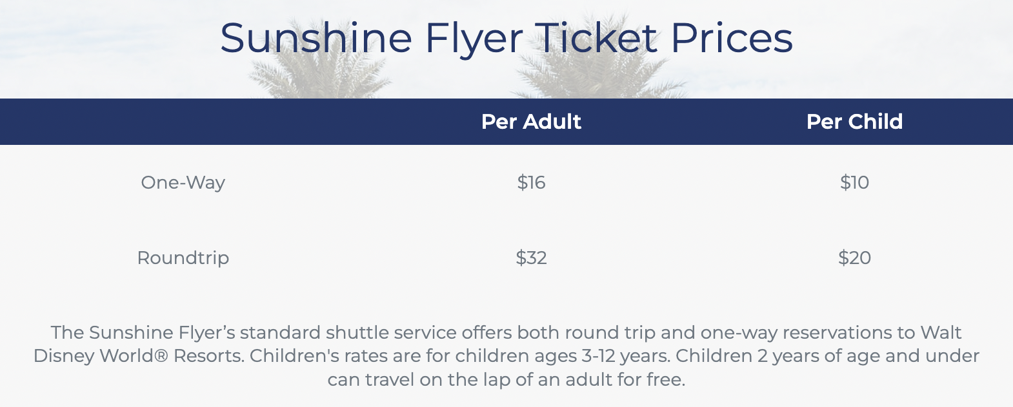Click the $16 one-way adult price
The width and height of the screenshot is (1013, 407).
(x=531, y=183)
